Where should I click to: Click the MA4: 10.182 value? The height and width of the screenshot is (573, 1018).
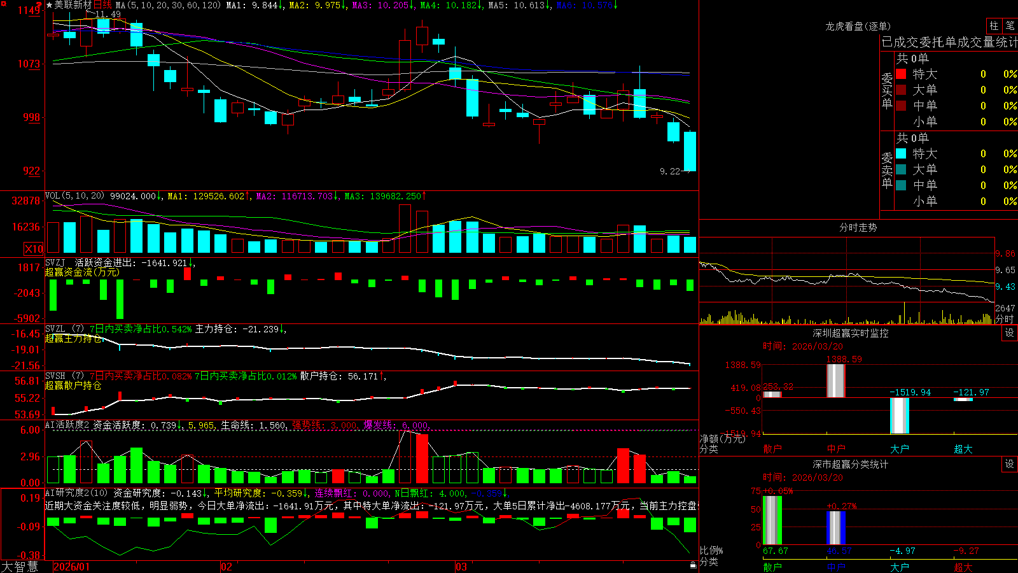point(450,5)
